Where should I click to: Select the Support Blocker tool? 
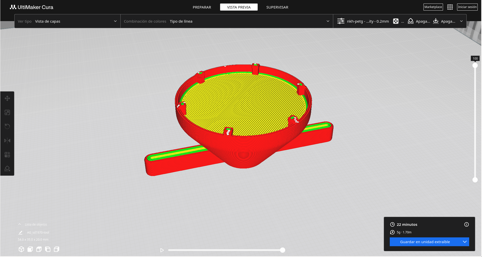pyautogui.click(x=7, y=169)
